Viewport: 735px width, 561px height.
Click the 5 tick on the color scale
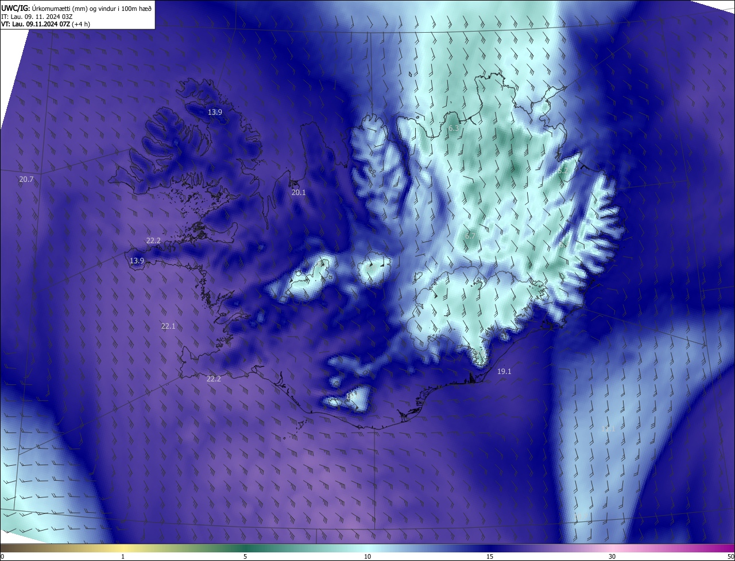coord(245,556)
